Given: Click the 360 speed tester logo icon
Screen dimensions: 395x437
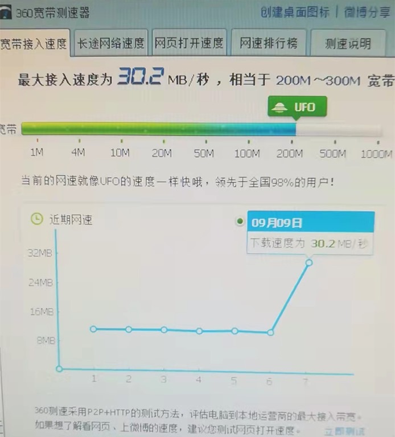Looking at the screenshot, I should click(6, 13).
